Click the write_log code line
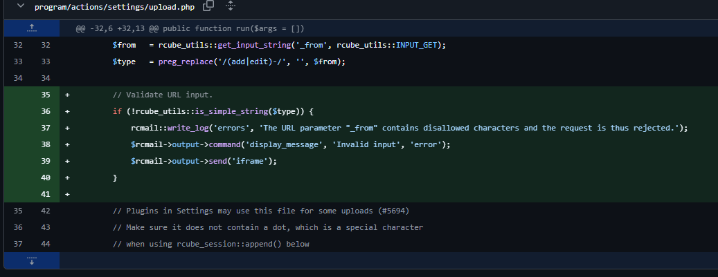Viewport: 718px width, 277px height. 409,128
